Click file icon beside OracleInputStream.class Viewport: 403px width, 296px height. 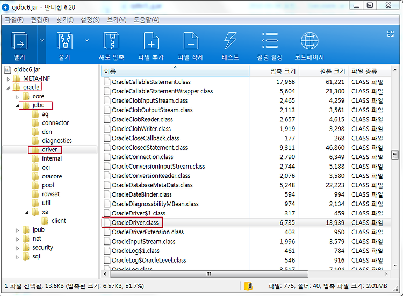[x=107, y=242]
